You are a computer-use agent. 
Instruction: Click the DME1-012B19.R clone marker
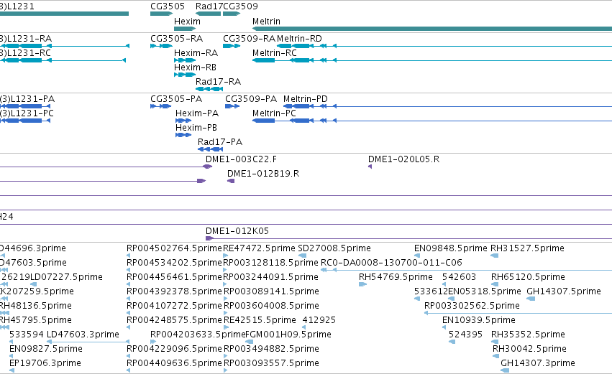click(231, 181)
